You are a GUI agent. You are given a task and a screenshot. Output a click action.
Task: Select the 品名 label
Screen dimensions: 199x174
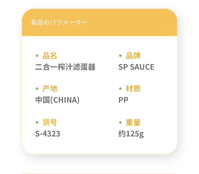50,55
